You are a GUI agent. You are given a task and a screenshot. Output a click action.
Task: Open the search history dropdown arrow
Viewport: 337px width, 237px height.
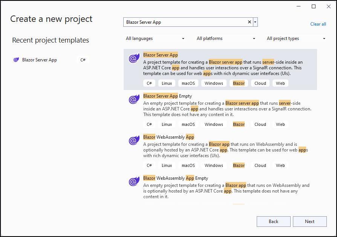point(255,22)
